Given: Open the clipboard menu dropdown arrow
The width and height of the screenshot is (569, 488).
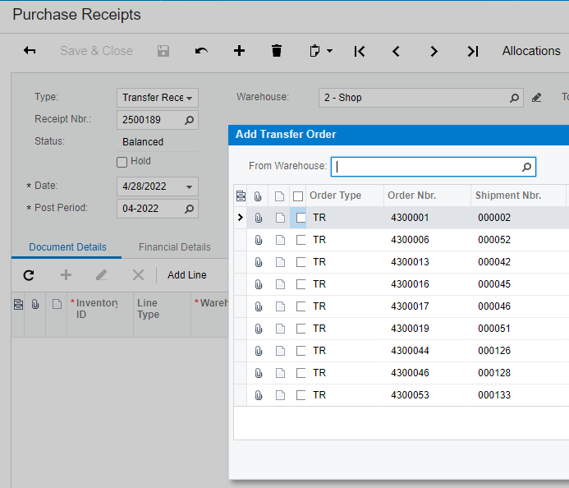Looking at the screenshot, I should [x=329, y=51].
